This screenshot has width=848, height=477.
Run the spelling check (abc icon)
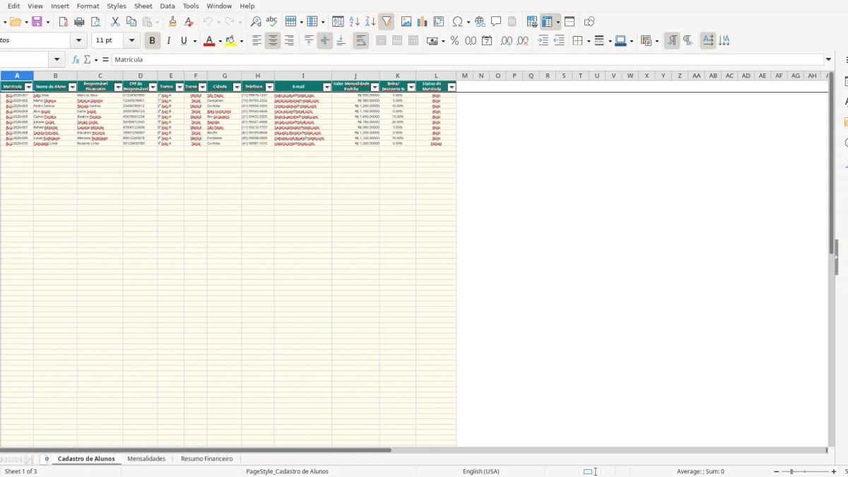tap(271, 22)
